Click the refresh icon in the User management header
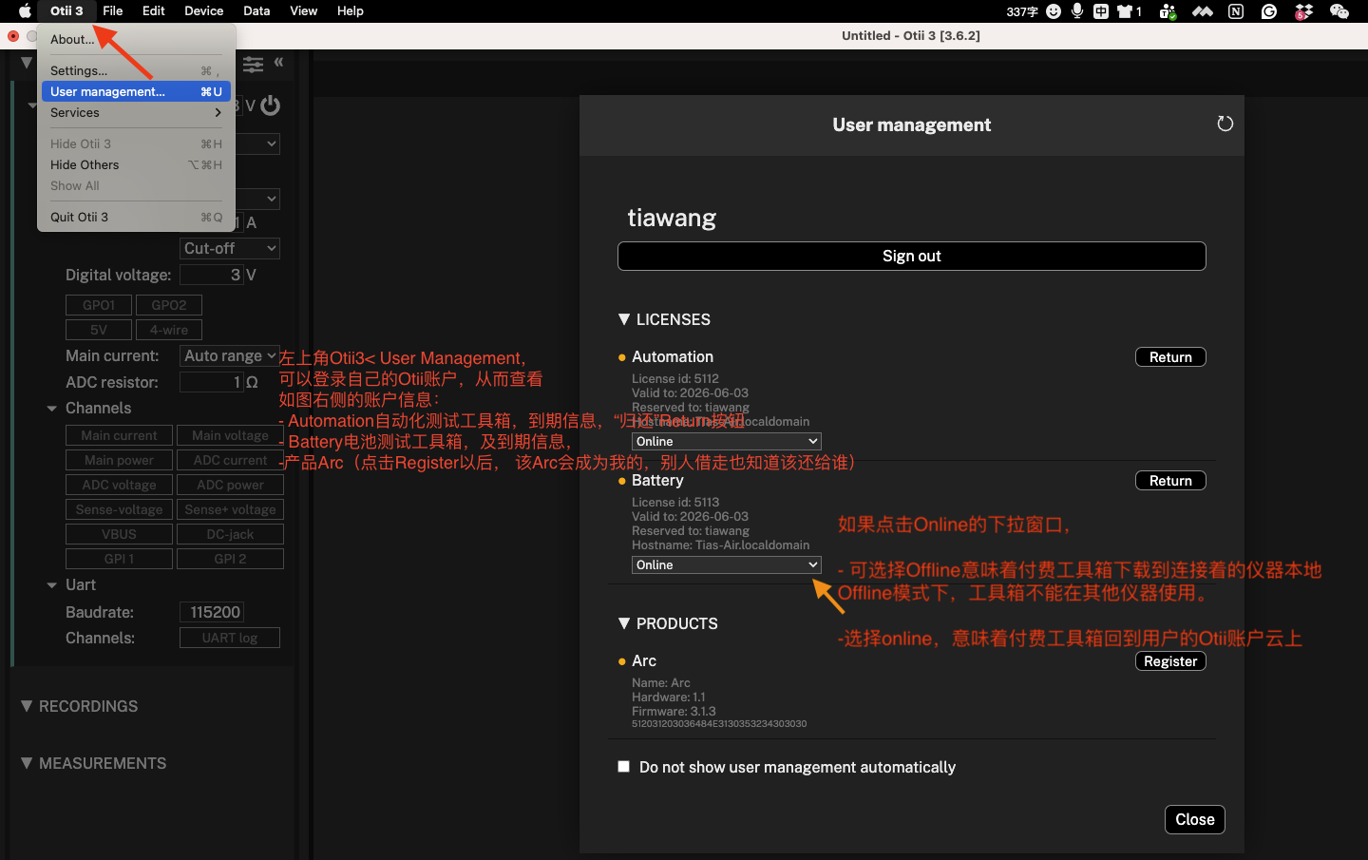The image size is (1368, 860). (x=1225, y=124)
